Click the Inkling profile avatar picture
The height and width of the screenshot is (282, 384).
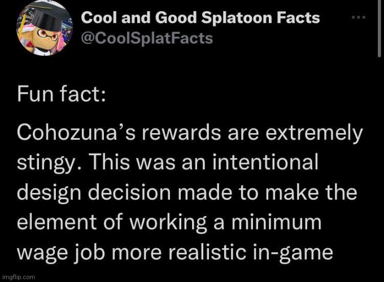point(45,28)
